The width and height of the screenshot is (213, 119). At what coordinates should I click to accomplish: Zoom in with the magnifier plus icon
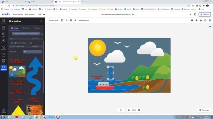[139, 110]
